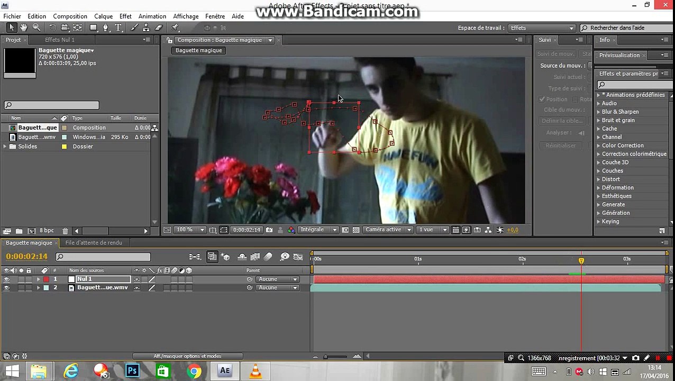This screenshot has width=675, height=381.
Task: Select the Pen tool
Action: [x=106, y=28]
